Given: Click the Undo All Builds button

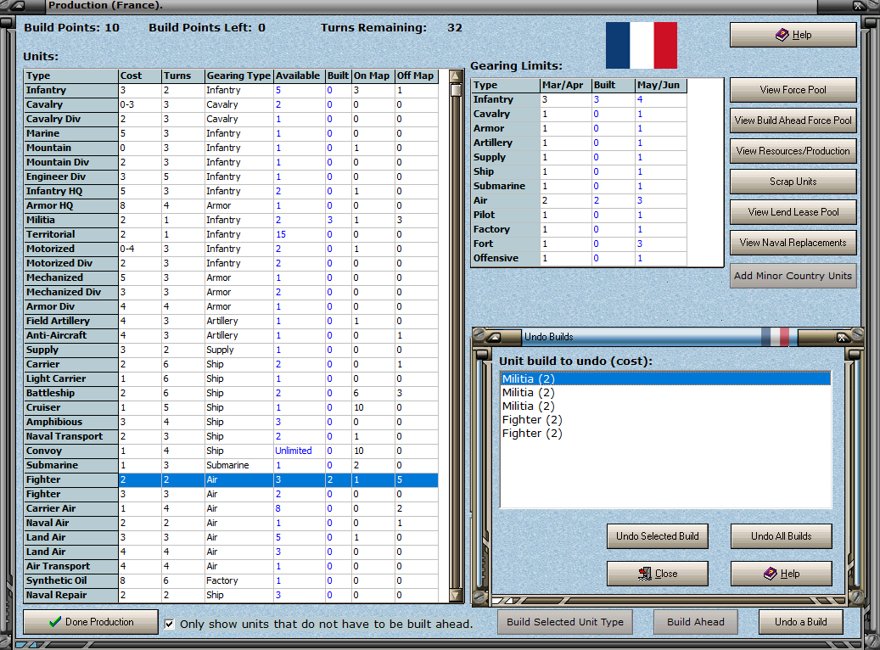Looking at the screenshot, I should pyautogui.click(x=781, y=535).
